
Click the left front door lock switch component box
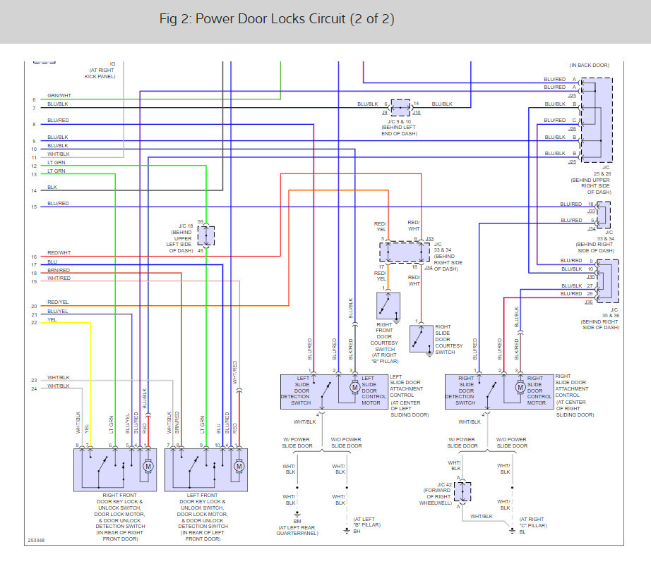pyautogui.click(x=206, y=470)
